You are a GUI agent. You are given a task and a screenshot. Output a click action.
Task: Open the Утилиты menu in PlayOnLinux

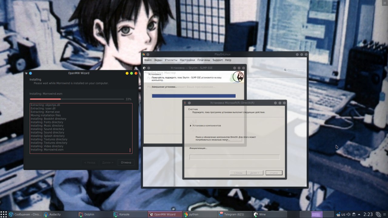[171, 60]
